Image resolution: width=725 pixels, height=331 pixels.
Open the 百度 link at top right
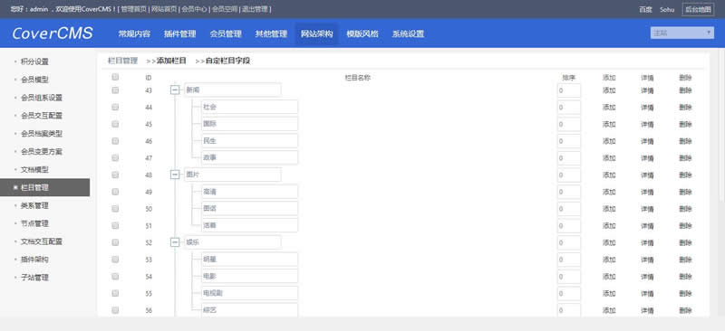point(645,9)
